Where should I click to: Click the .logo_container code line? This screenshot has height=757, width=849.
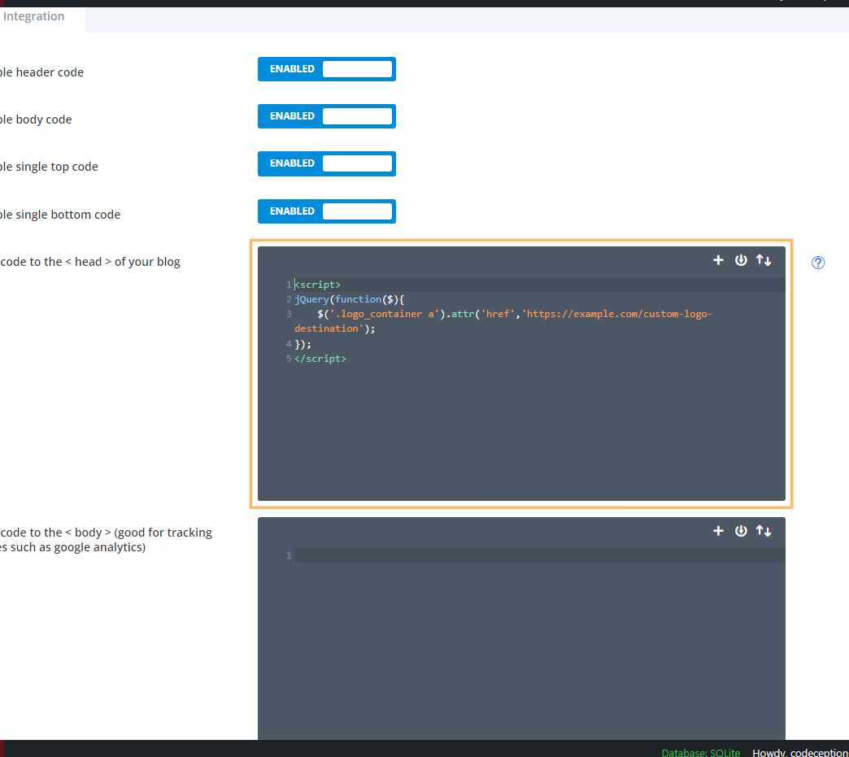click(503, 321)
